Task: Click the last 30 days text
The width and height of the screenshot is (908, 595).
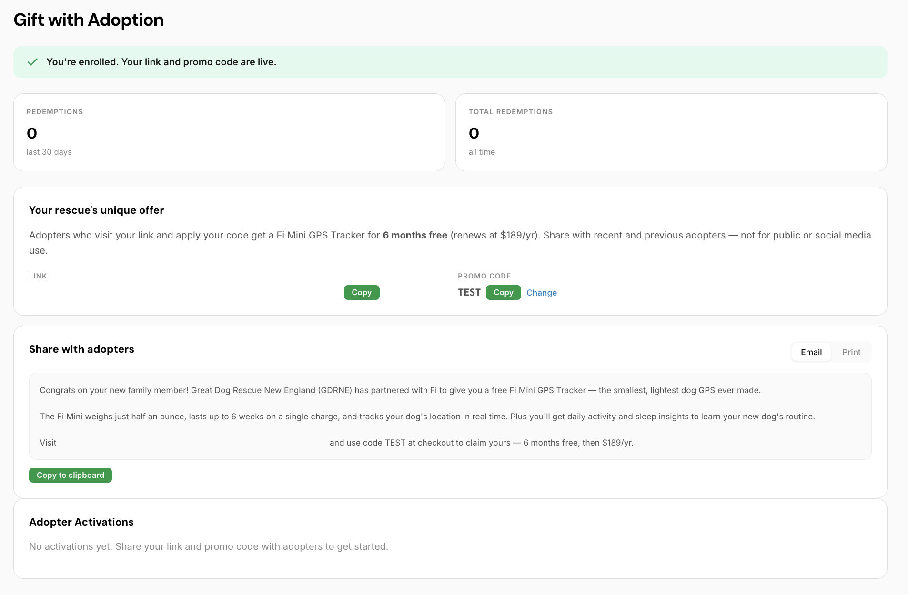Action: (x=49, y=152)
